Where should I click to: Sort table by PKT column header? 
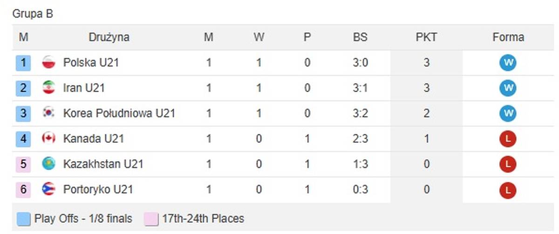(x=426, y=37)
